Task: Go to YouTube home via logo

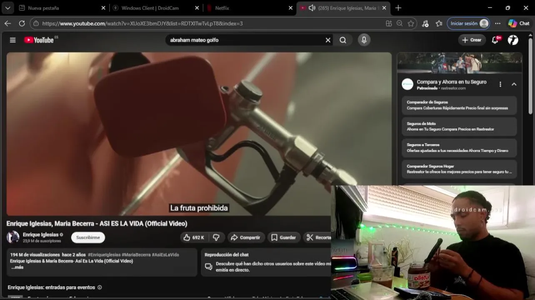Action: coord(39,40)
